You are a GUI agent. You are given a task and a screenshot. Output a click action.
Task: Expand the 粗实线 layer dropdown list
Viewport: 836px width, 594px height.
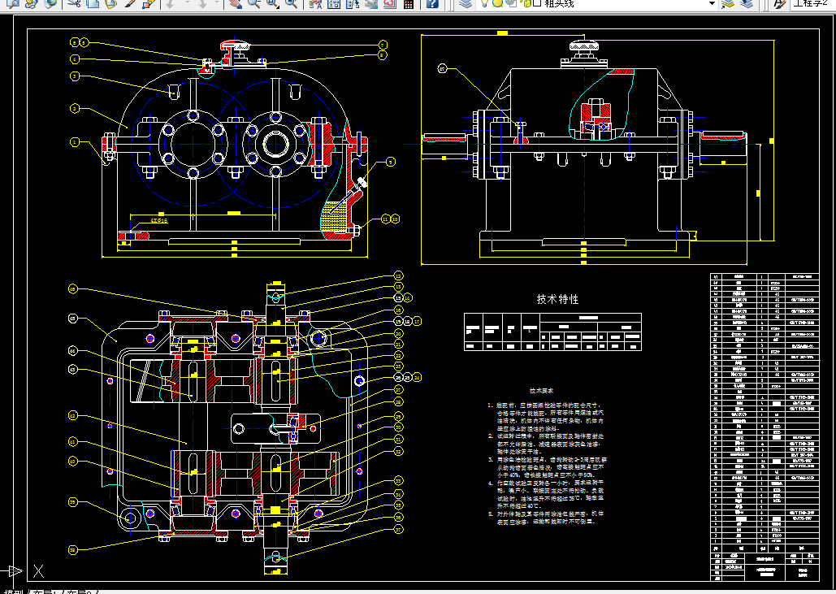(712, 4)
